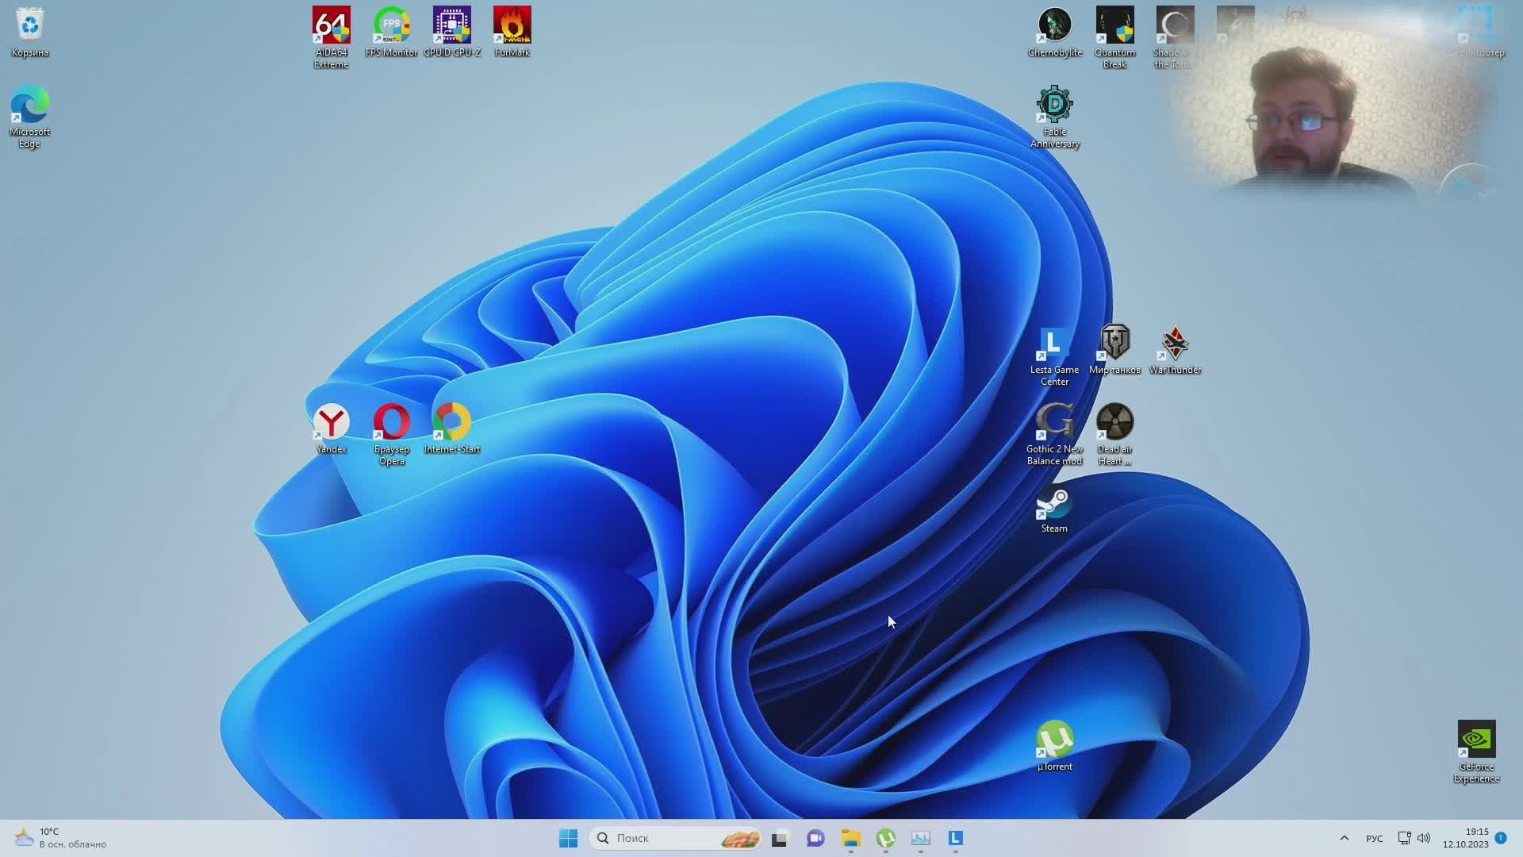This screenshot has height=857, width=1523.
Task: Open File Explorer from the taskbar
Action: (850, 838)
